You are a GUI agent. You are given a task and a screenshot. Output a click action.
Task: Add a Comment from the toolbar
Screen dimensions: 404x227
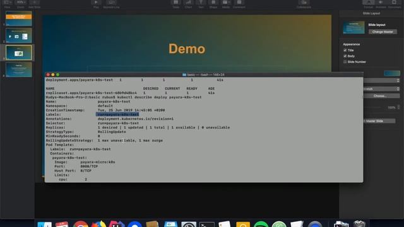point(239,3)
